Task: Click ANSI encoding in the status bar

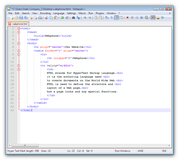Action: tap(141, 151)
